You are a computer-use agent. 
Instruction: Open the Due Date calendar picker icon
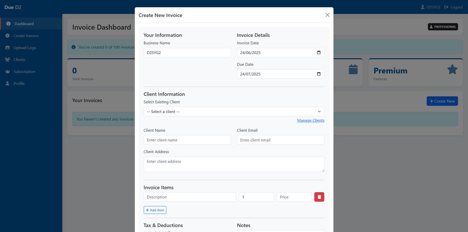click(x=319, y=74)
